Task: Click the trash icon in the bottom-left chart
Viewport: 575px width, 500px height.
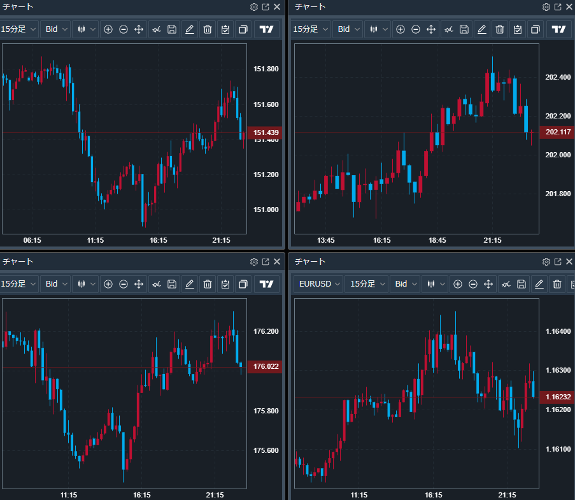Action: click(x=207, y=284)
